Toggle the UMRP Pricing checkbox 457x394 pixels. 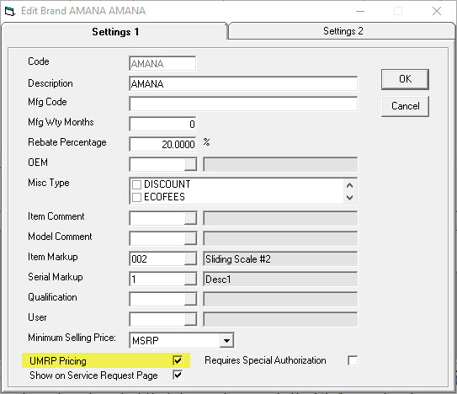[x=178, y=360]
